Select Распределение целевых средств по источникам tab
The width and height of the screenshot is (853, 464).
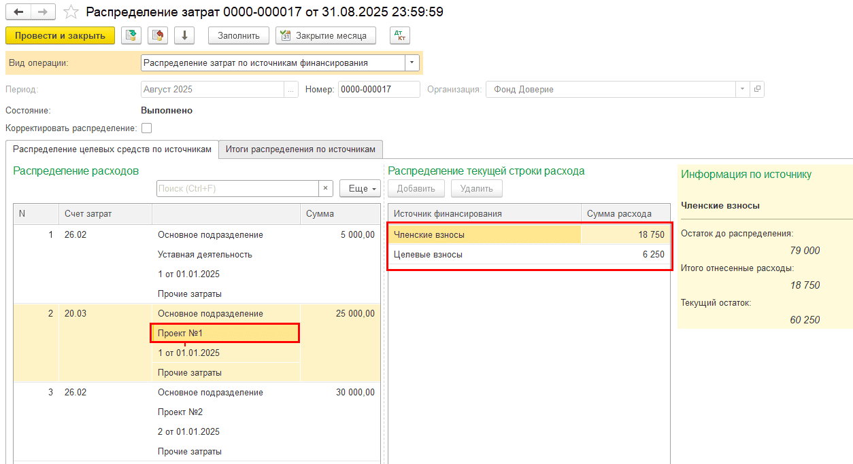pyautogui.click(x=112, y=149)
